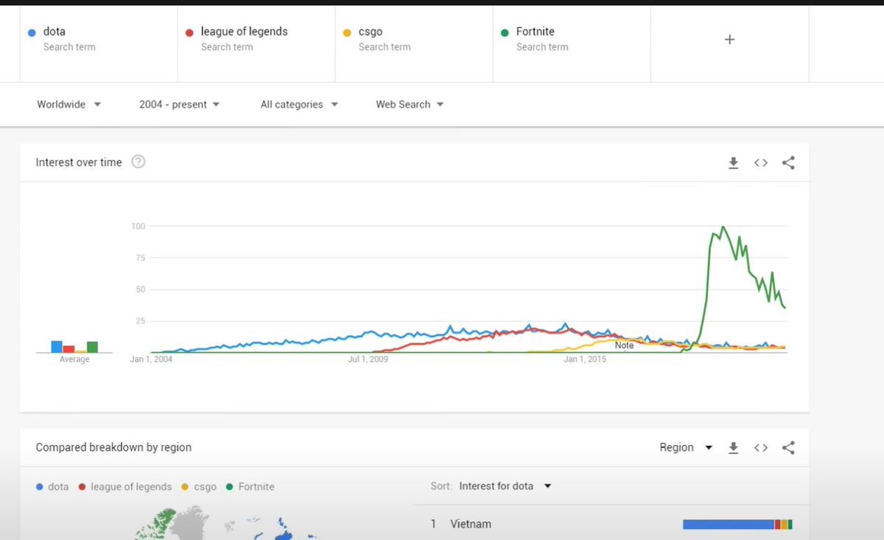Click the Note marker on the chart
The width and height of the screenshot is (884, 540).
(624, 346)
